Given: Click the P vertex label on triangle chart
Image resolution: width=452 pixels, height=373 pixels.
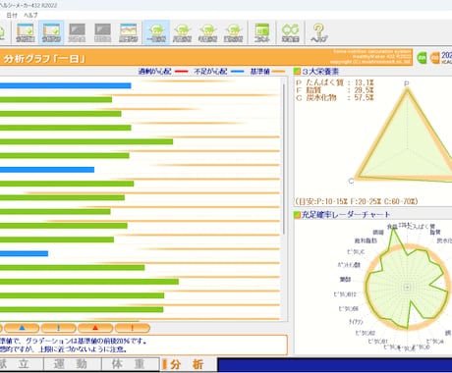Looking at the screenshot, I should point(407,83).
